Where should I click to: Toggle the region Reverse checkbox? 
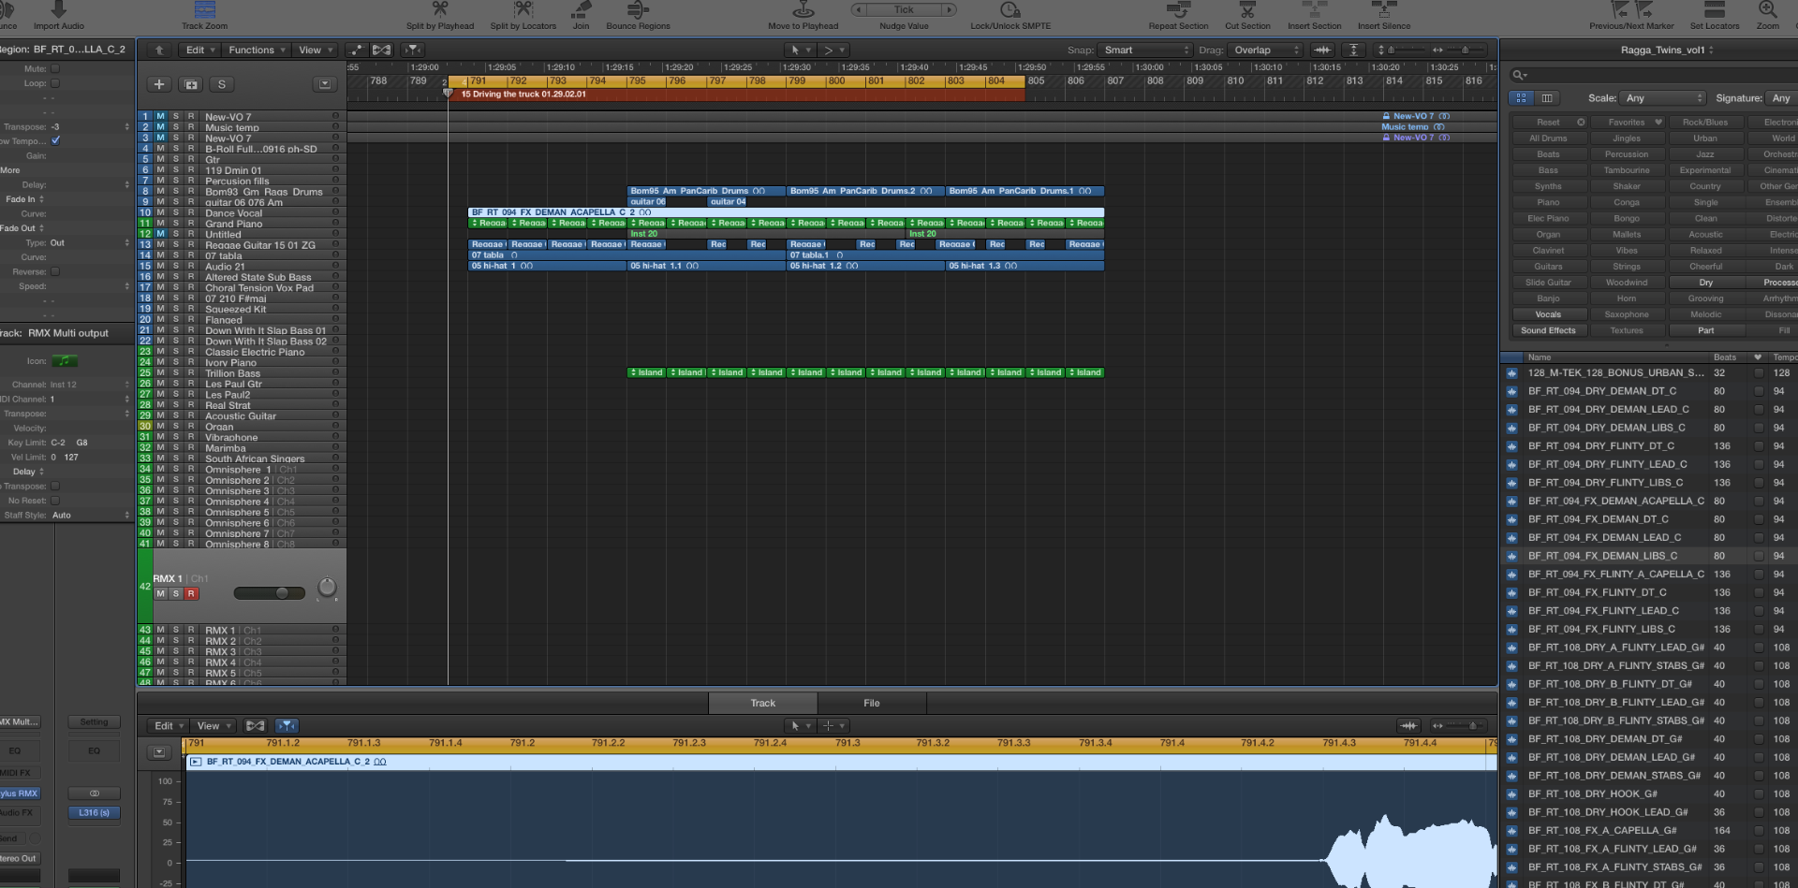tap(55, 271)
